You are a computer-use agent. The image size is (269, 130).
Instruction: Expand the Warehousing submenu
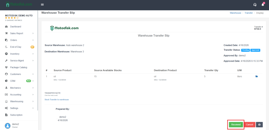point(33,101)
